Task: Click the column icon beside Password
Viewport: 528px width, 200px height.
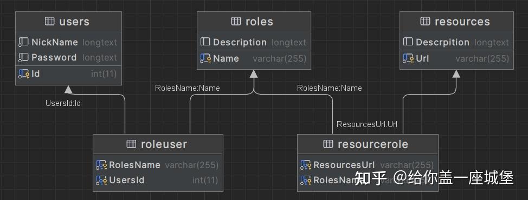Action: 23,57
